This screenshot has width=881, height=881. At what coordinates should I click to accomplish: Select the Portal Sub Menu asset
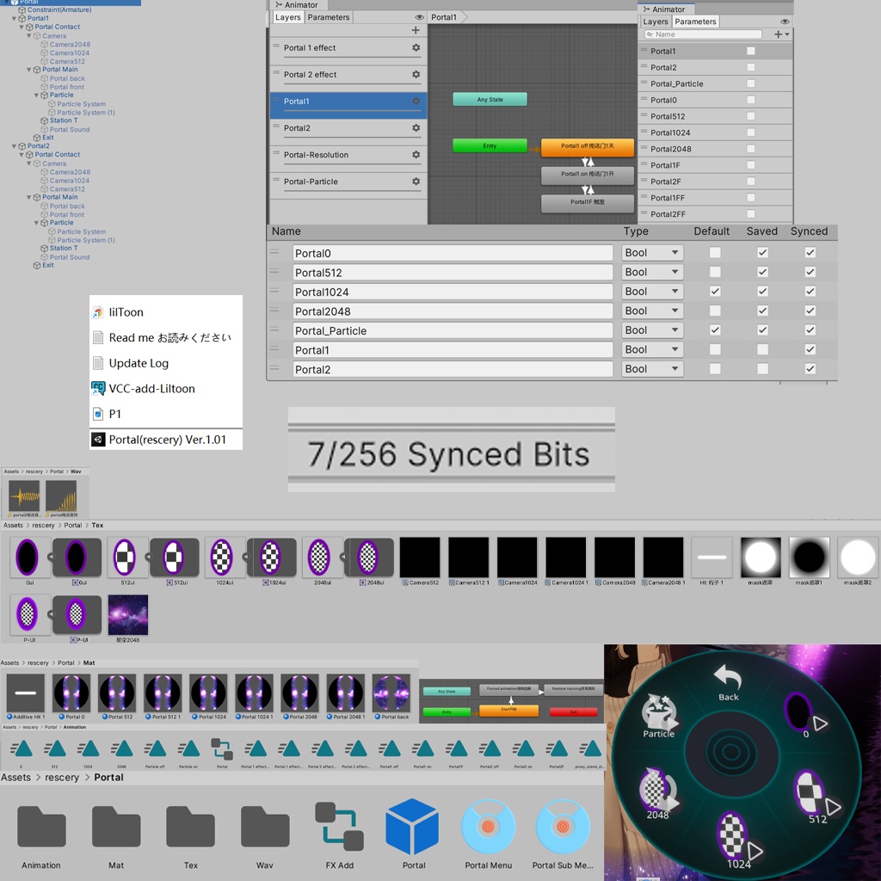pyautogui.click(x=564, y=826)
